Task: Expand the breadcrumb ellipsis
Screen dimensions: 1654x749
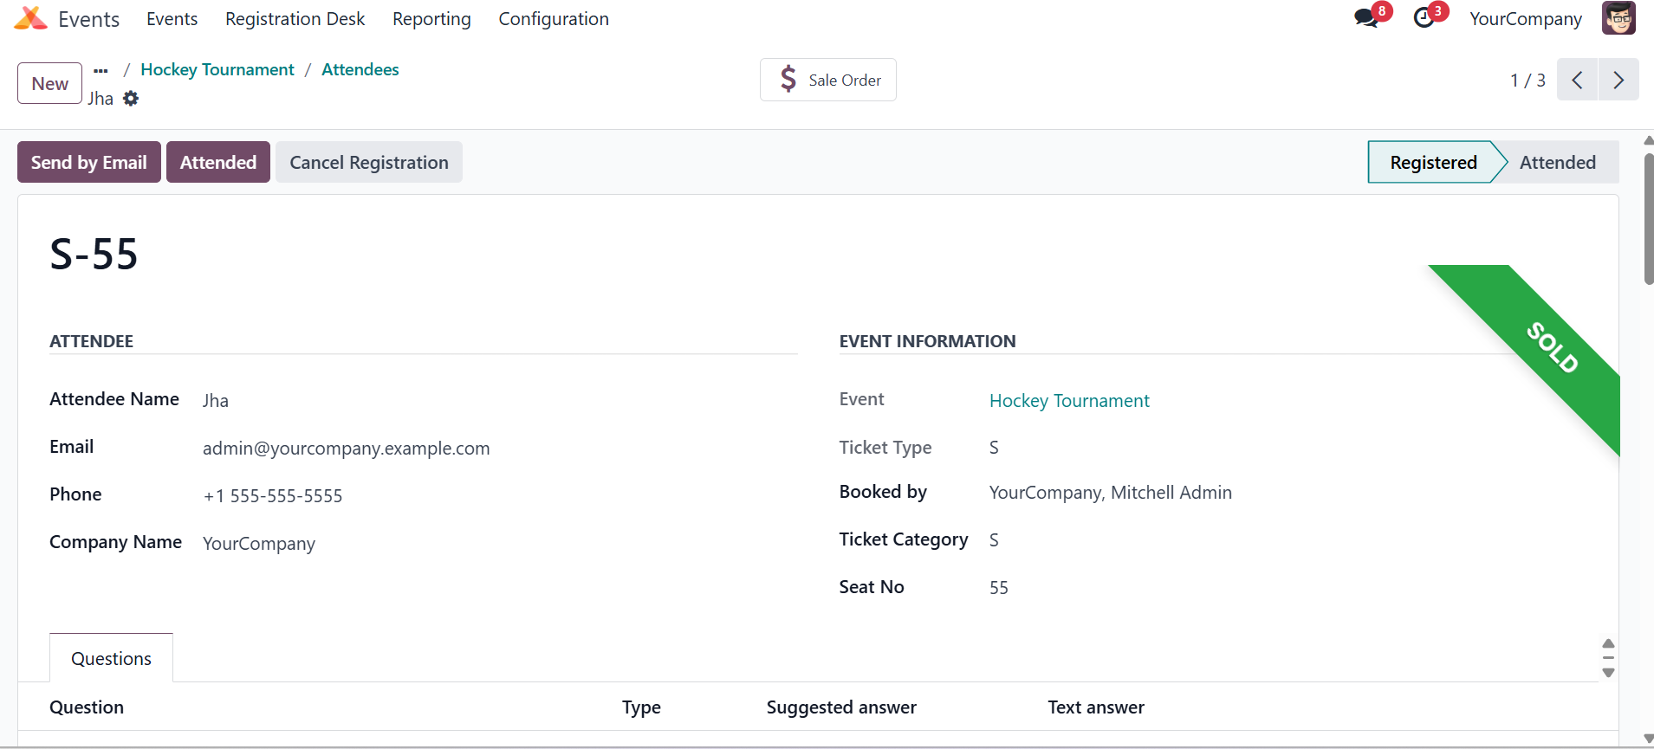Action: pos(101,70)
